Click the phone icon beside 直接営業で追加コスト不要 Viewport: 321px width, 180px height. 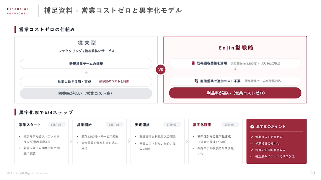pyautogui.click(x=196, y=81)
